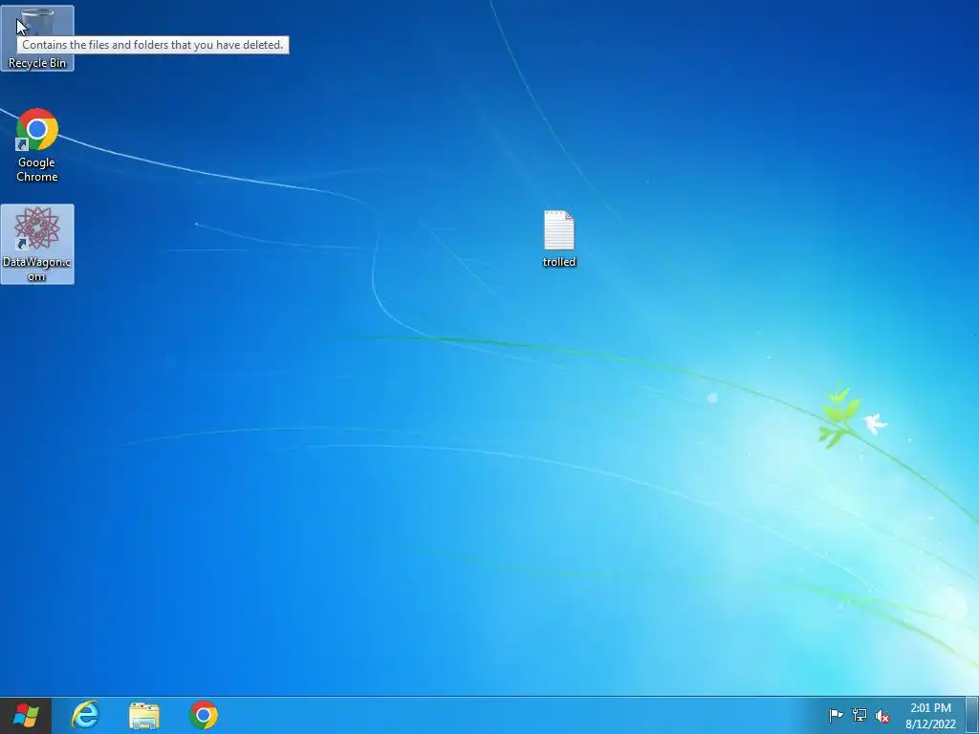Click the 'trolled' file name label
Screen dimensions: 979x734
click(558, 262)
